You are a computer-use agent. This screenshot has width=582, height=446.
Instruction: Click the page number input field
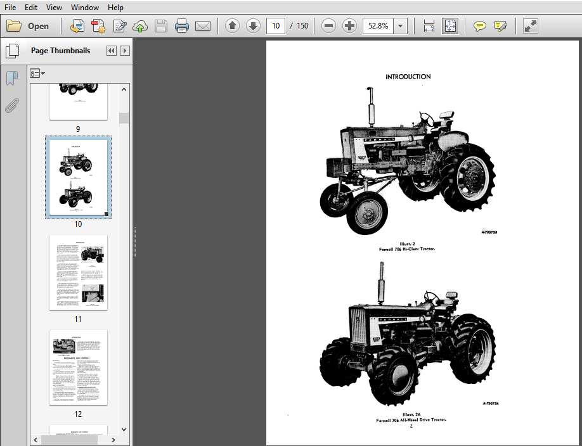tap(275, 26)
